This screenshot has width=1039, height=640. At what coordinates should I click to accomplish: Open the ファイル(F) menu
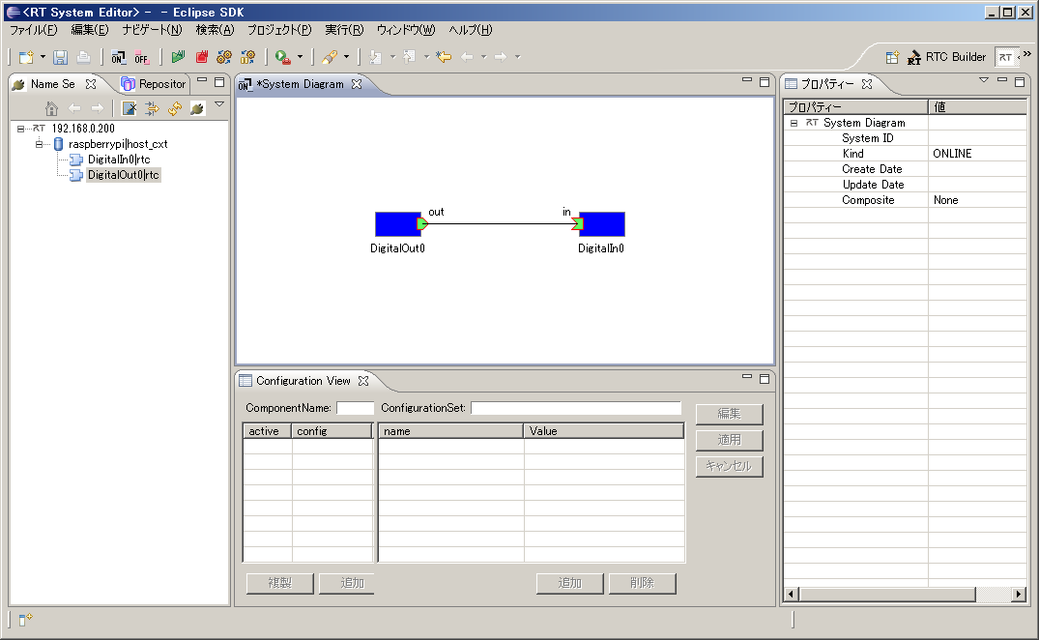click(x=33, y=30)
